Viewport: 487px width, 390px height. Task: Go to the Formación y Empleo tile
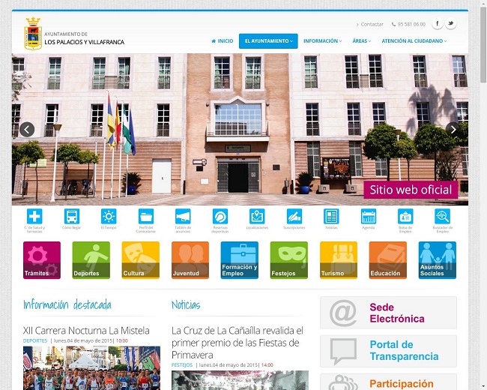click(240, 260)
